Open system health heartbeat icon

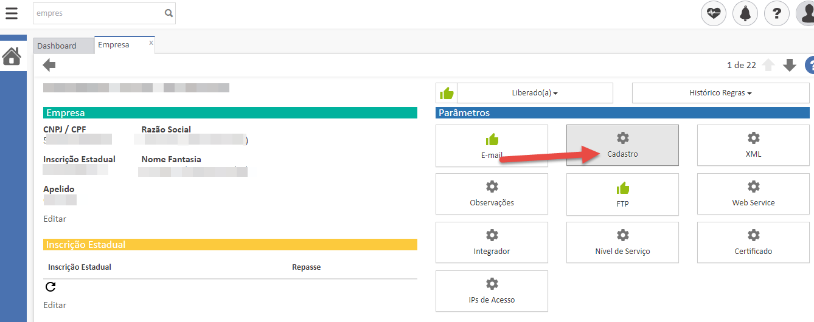click(x=713, y=13)
